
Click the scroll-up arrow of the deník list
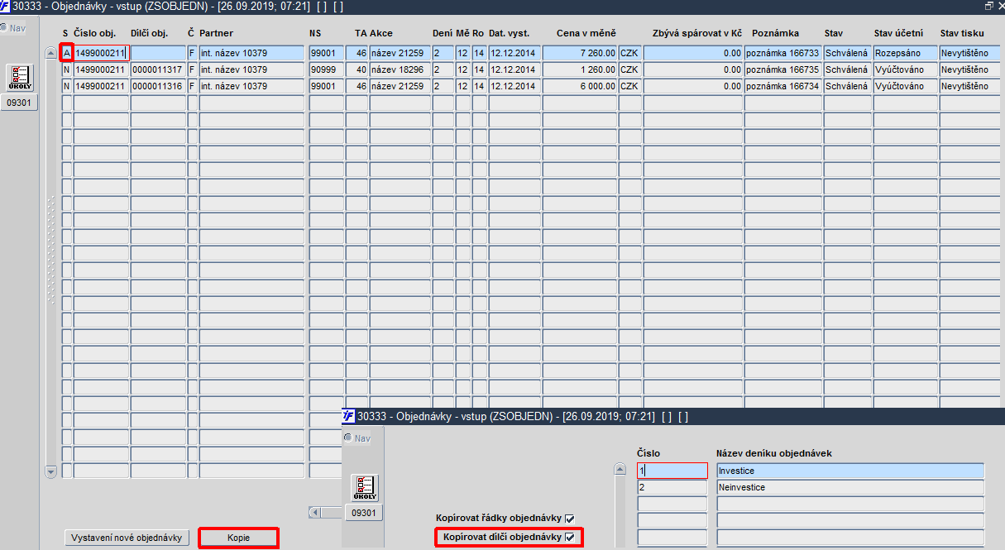tap(620, 470)
